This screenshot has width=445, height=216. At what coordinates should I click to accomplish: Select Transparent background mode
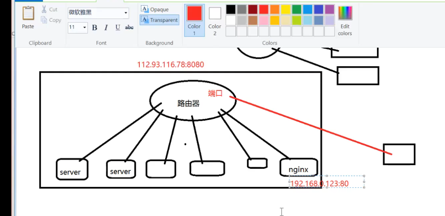click(x=159, y=20)
